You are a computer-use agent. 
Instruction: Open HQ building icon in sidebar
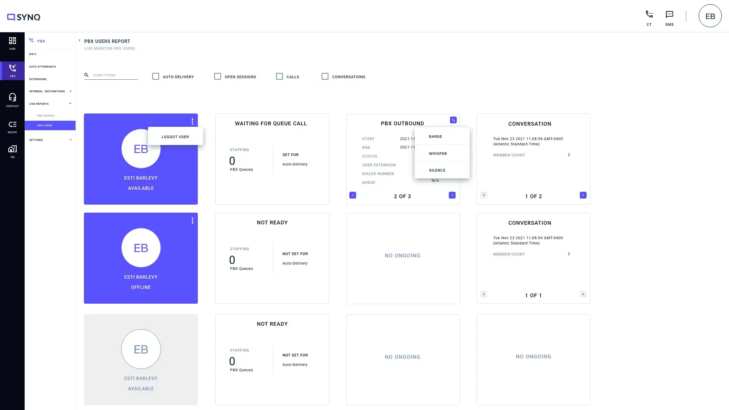point(13,152)
